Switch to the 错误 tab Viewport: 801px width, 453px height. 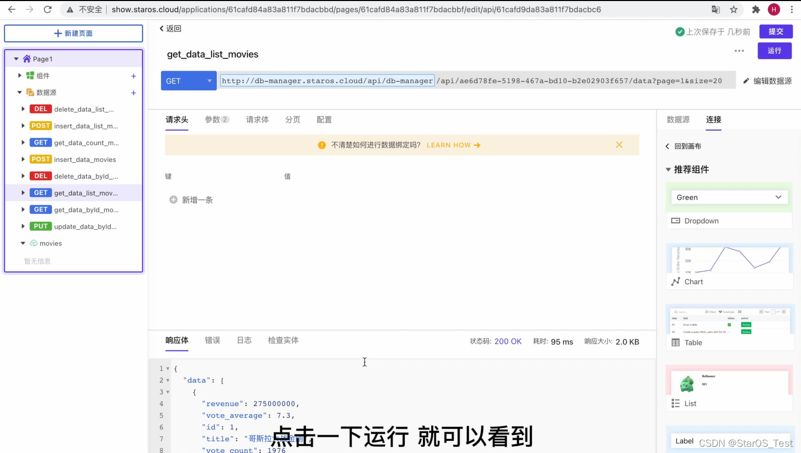pos(212,340)
